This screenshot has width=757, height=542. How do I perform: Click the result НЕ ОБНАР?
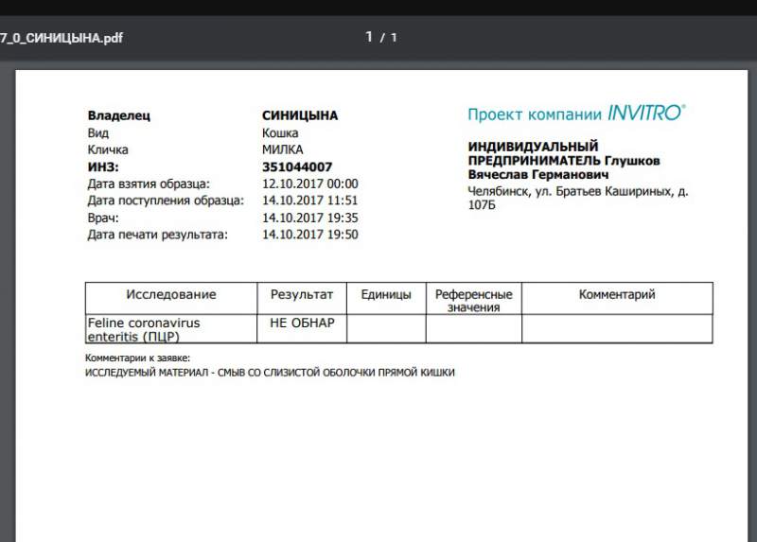[x=302, y=323]
